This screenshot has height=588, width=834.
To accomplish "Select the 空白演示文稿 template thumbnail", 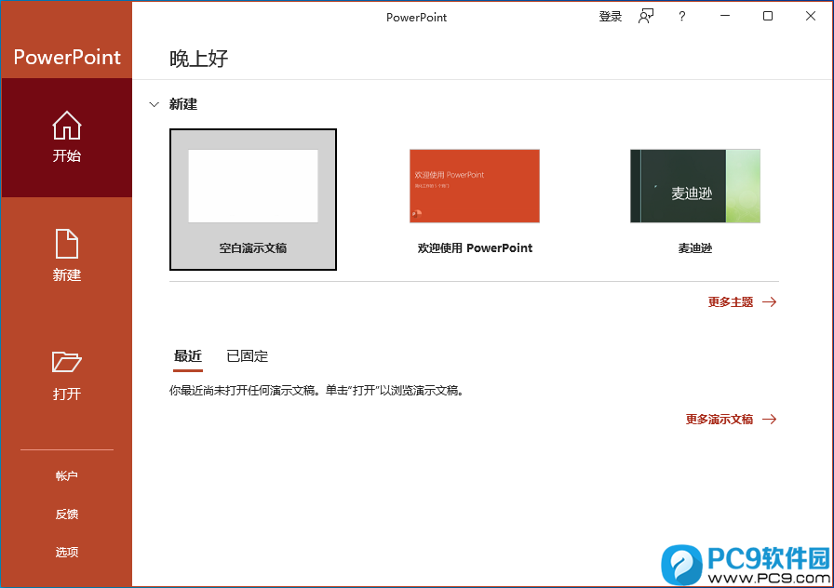I will (x=253, y=186).
